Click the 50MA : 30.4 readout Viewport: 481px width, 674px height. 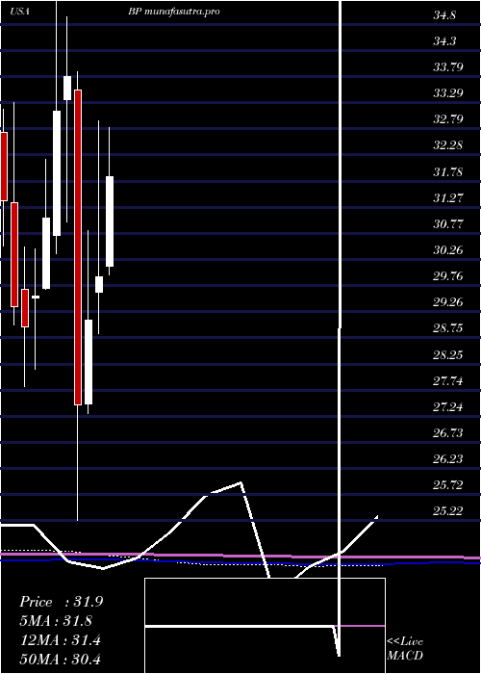point(60,659)
